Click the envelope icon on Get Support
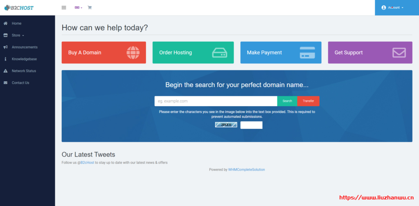419x206 pixels. [399, 53]
